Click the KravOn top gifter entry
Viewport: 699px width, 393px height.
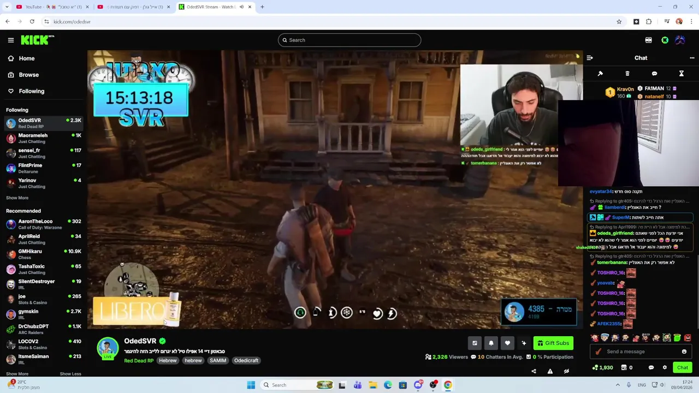pyautogui.click(x=619, y=92)
